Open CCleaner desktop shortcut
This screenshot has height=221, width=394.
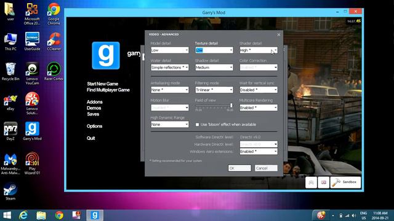tap(54, 42)
